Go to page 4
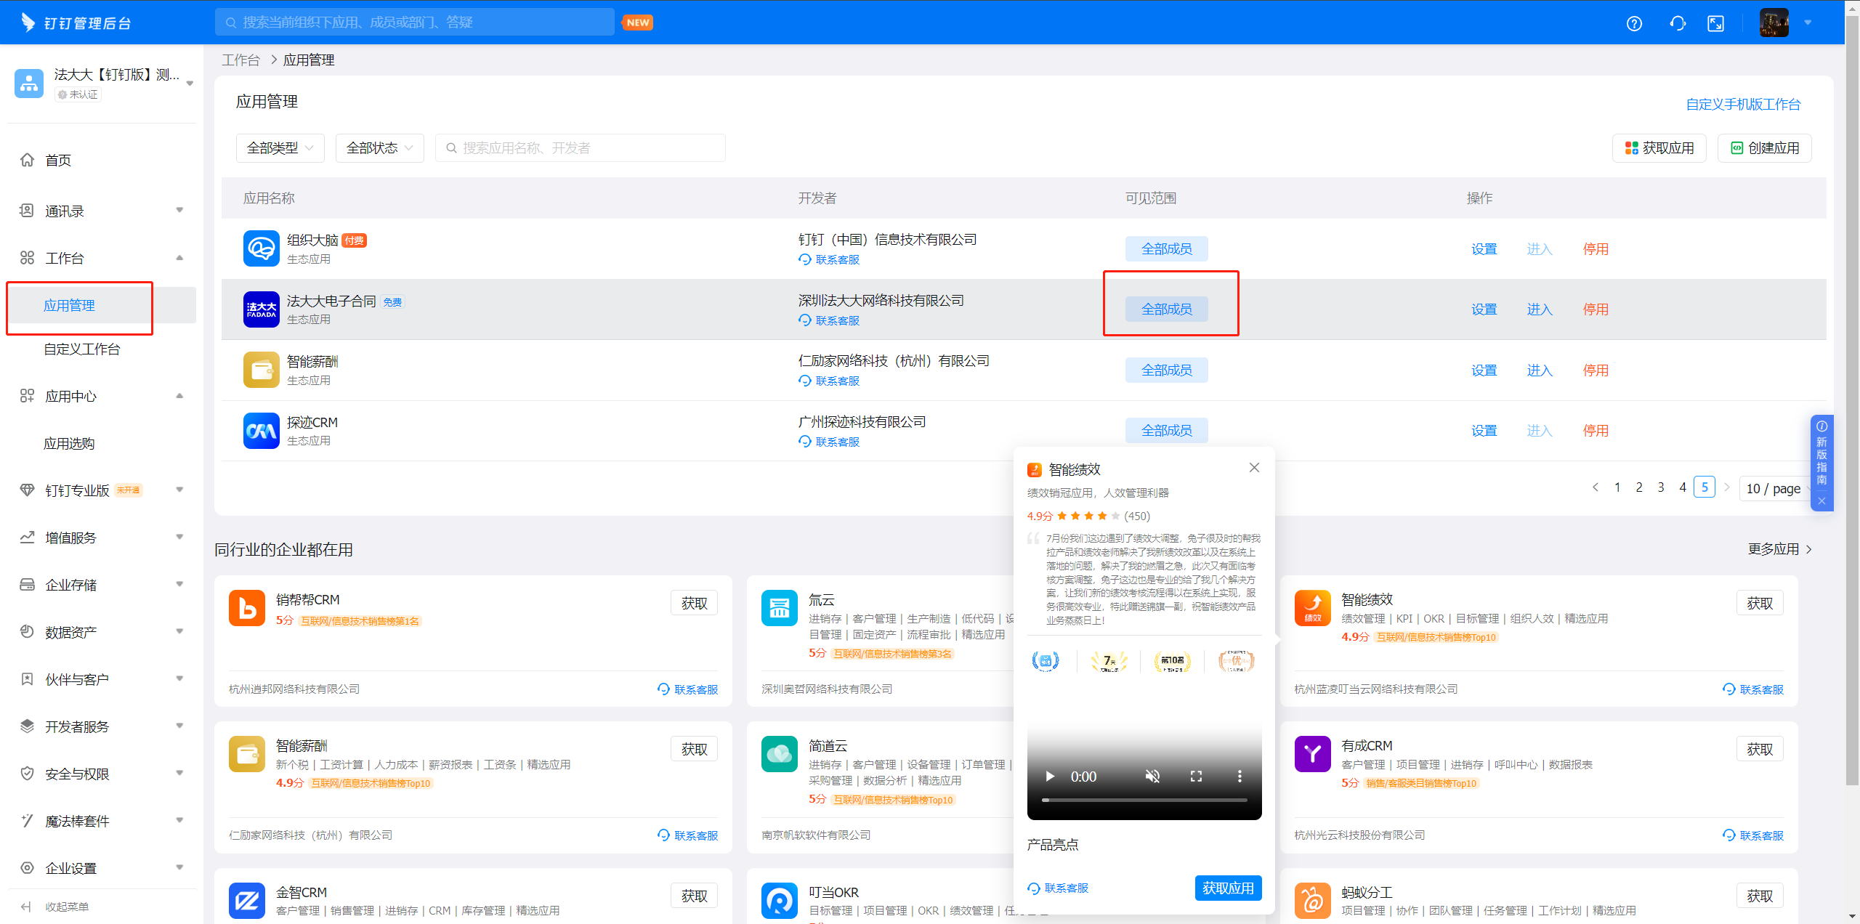This screenshot has height=924, width=1860. coord(1683,487)
